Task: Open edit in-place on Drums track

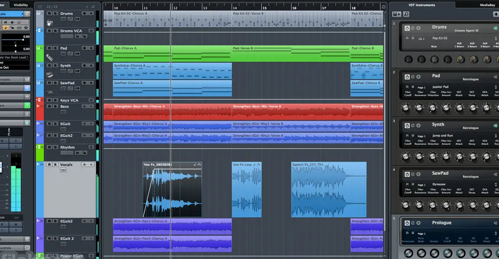Action: point(70,19)
